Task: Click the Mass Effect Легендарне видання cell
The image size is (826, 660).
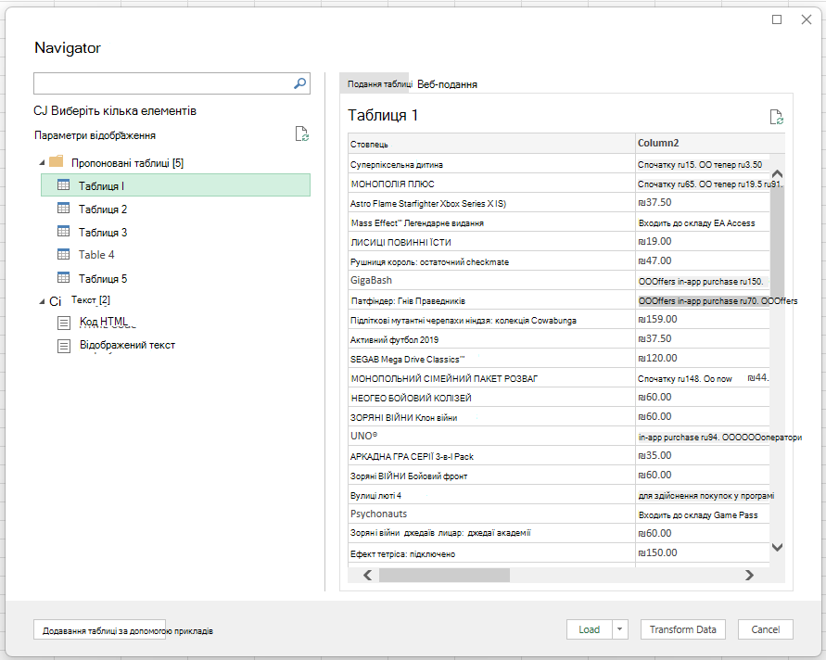Action: pos(491,222)
